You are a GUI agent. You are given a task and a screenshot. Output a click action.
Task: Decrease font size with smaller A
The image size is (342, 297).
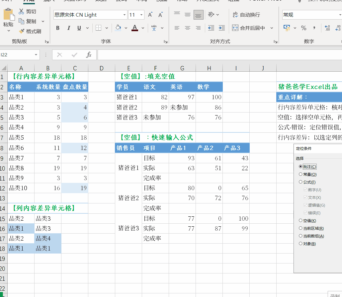(160, 15)
